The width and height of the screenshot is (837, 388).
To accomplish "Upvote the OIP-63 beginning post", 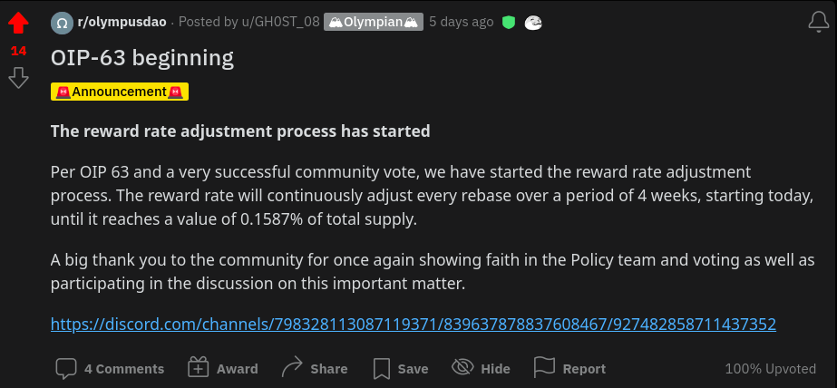I will coord(18,23).
